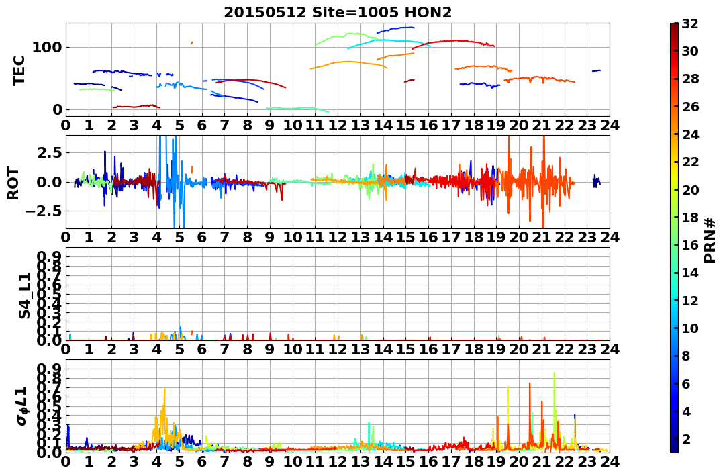Click colorbar tick value 24
The height and width of the screenshot is (476, 723).
[x=690, y=134]
